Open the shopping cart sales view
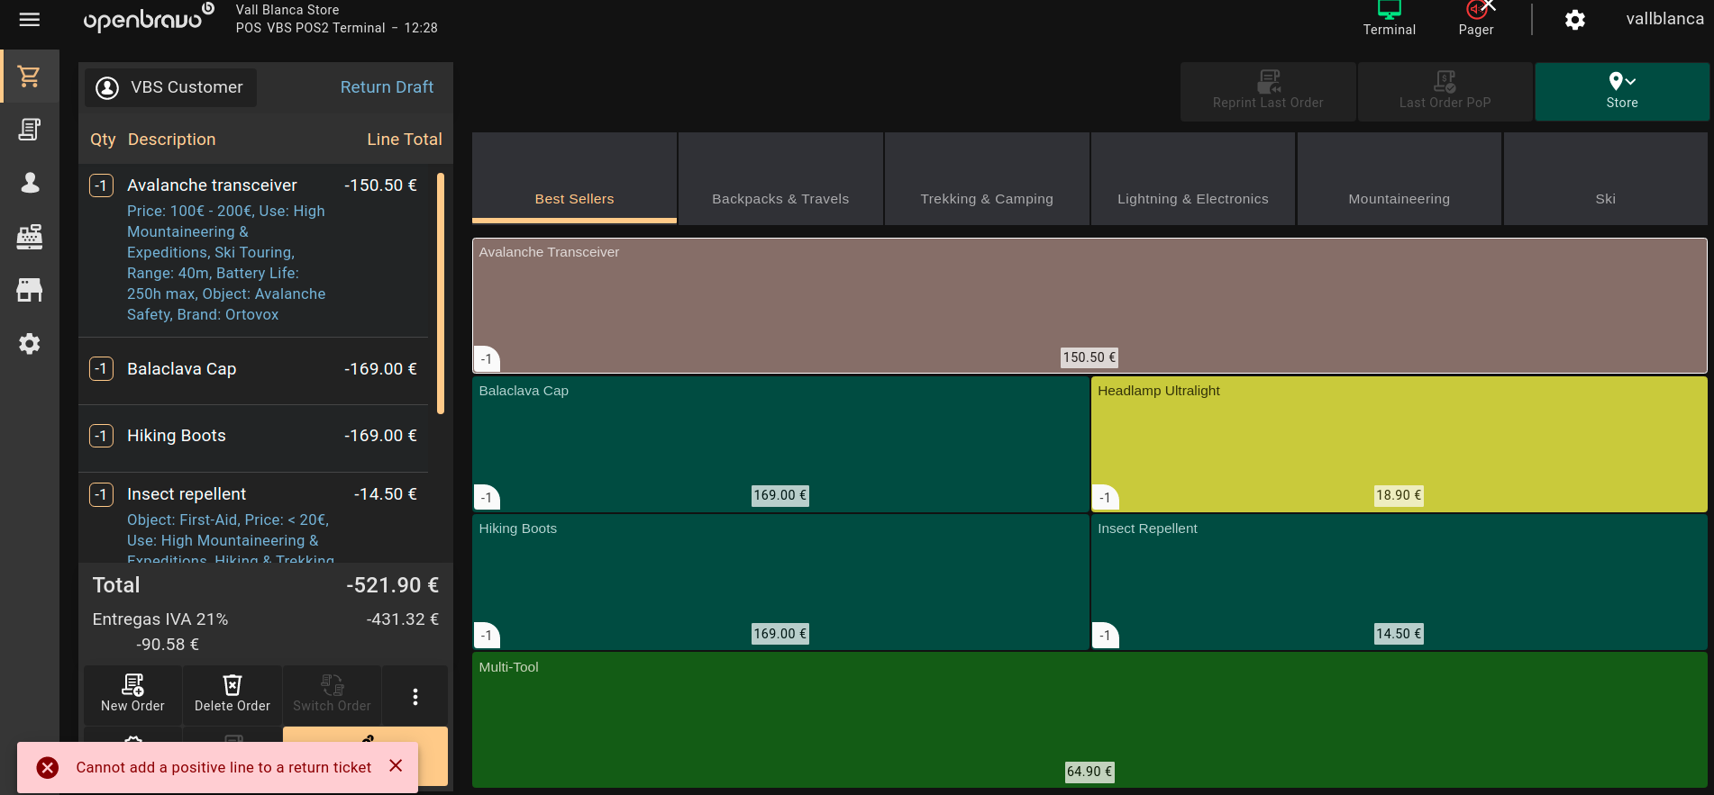This screenshot has width=1714, height=795. point(30,77)
